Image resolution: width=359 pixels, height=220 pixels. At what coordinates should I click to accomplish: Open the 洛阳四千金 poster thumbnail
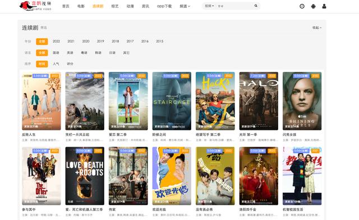pos(259,176)
